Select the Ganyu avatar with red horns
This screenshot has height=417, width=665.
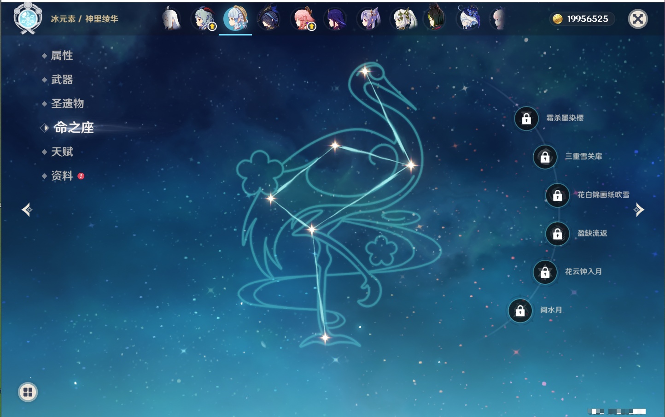[x=204, y=19]
